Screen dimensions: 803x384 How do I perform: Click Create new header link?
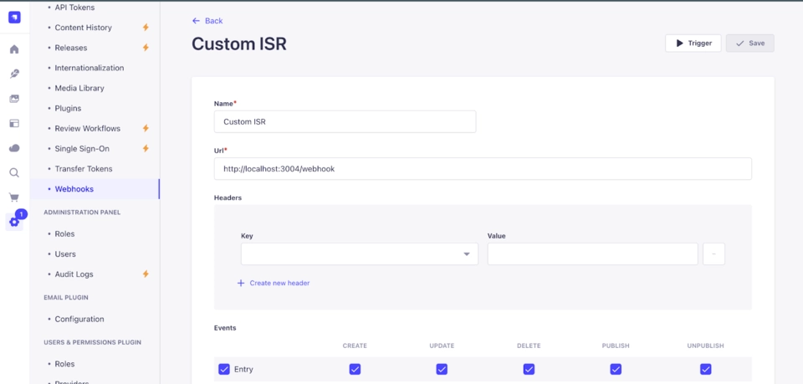click(x=274, y=283)
